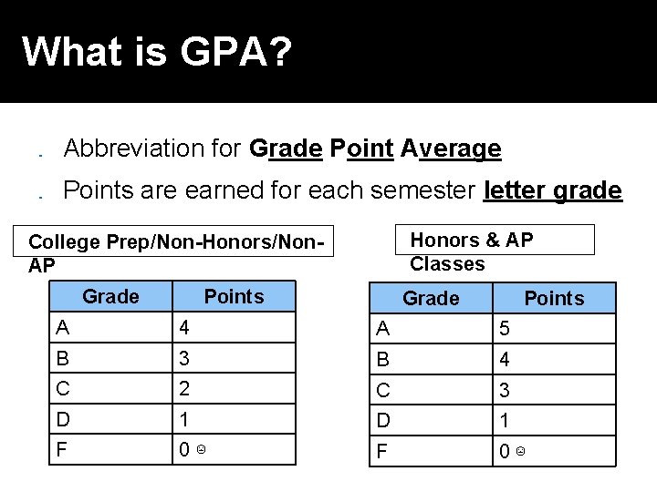Select grade B cell in Honors table
Viewport: 657px width, 492px height.
431,359
